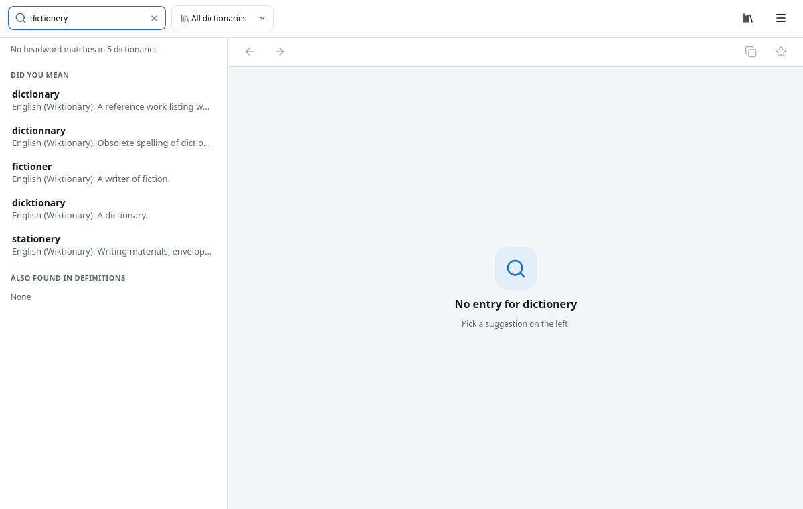
Task: Go forward with the right arrow button
Action: coord(280,52)
